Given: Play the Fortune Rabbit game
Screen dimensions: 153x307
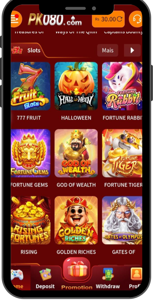Looking at the screenshot, I should (122, 86).
